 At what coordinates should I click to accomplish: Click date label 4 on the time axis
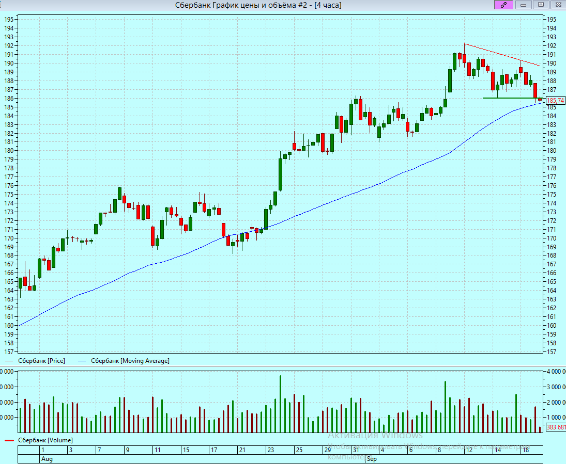pyautogui.click(x=383, y=450)
